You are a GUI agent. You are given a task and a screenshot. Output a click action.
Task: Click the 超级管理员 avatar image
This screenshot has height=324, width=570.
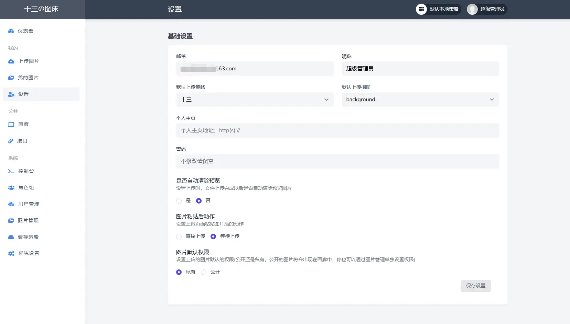471,9
